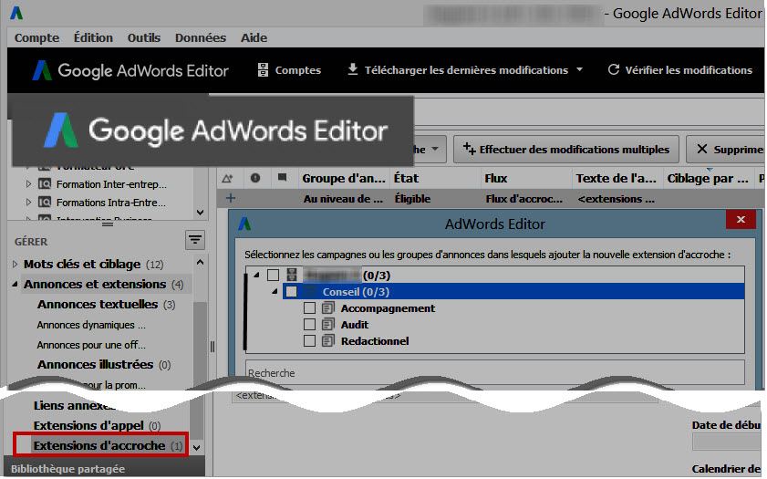Click the multiple edits plus icon
Image resolution: width=767 pixels, height=479 pixels.
coord(469,148)
